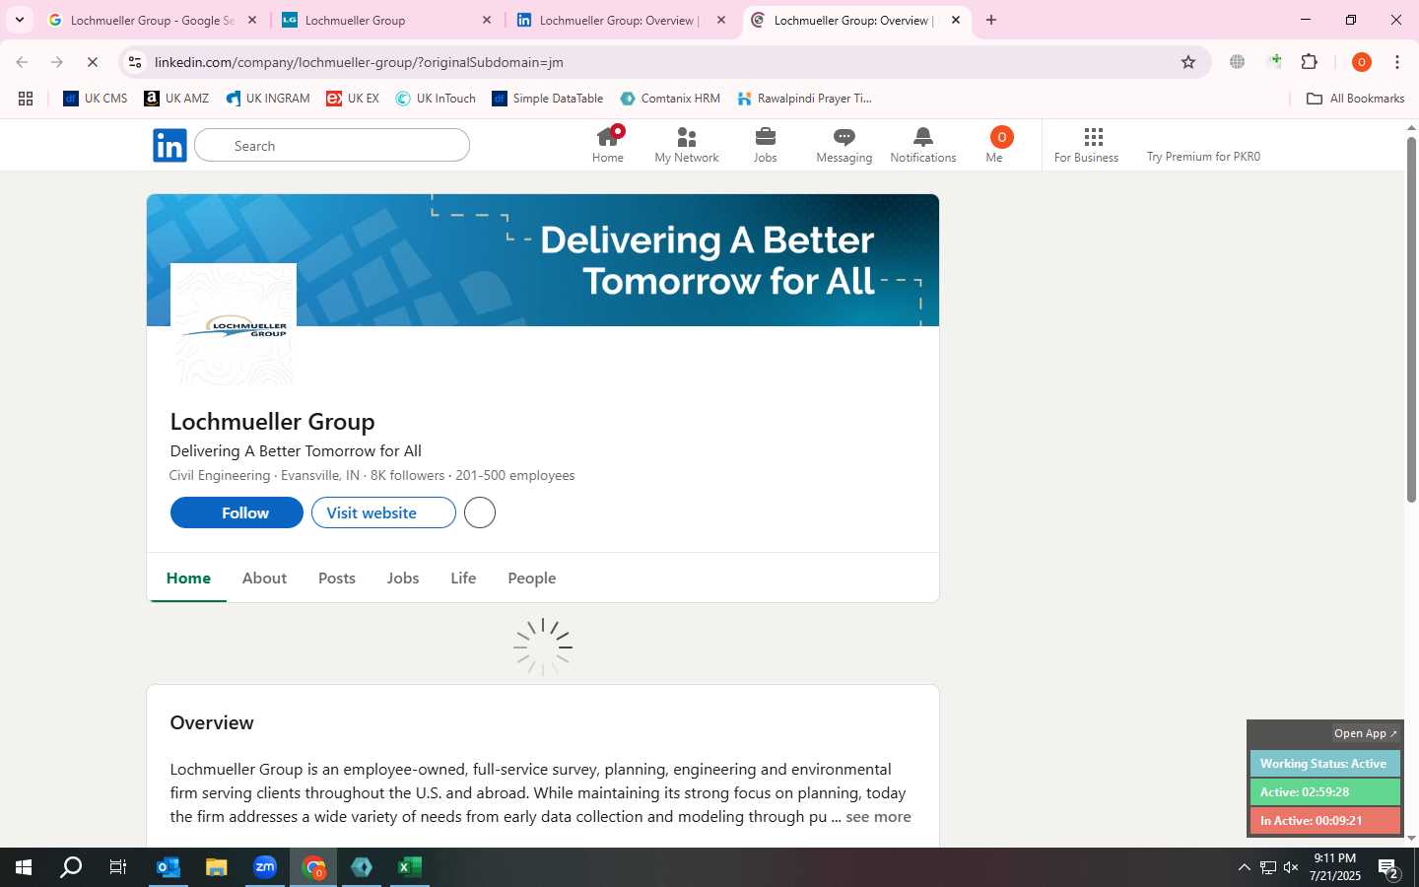Open the Me profile menu
Image resolution: width=1419 pixels, height=887 pixels.
(1000, 145)
